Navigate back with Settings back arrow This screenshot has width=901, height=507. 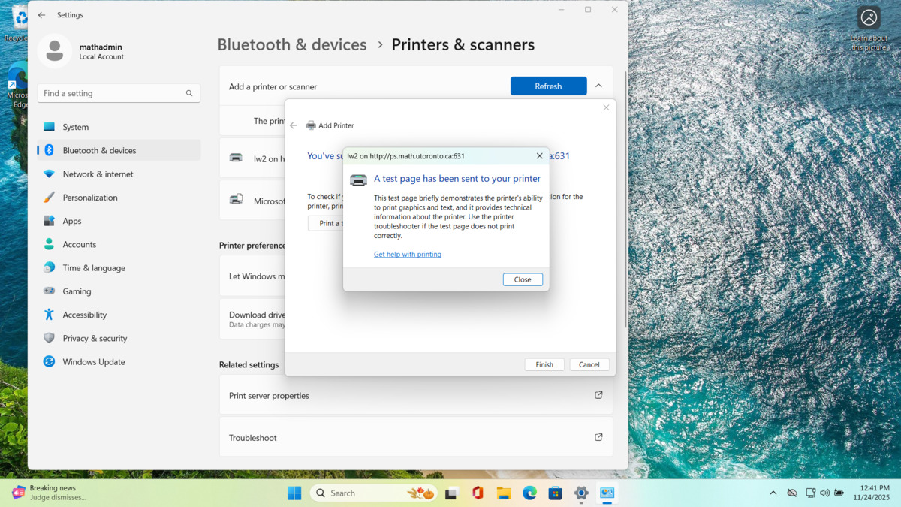pyautogui.click(x=42, y=15)
